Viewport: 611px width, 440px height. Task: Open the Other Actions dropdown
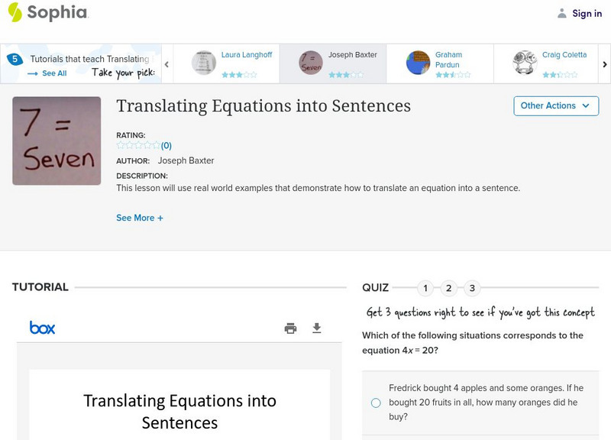555,105
